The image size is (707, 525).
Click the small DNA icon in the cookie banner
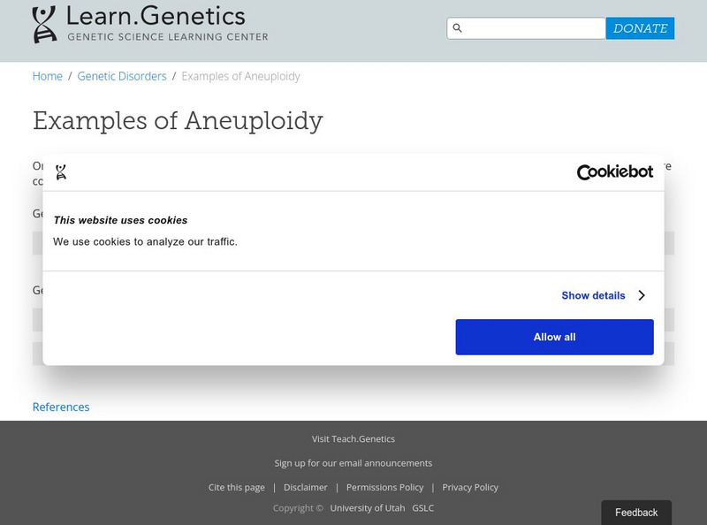coord(61,172)
